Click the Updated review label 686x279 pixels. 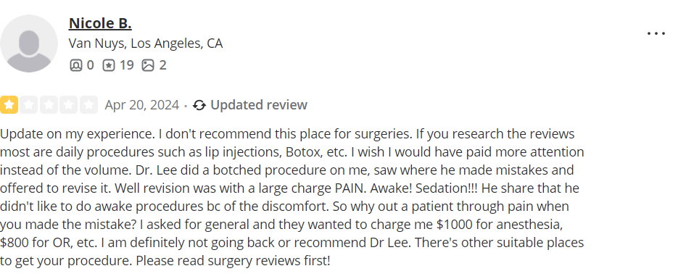coord(259,105)
